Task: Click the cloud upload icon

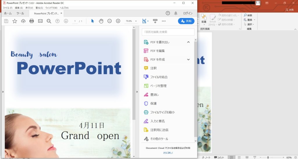Action: tap(23, 21)
